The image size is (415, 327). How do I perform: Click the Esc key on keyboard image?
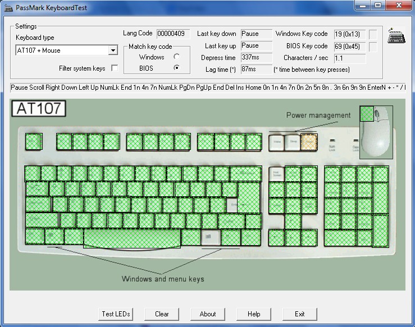(34, 142)
